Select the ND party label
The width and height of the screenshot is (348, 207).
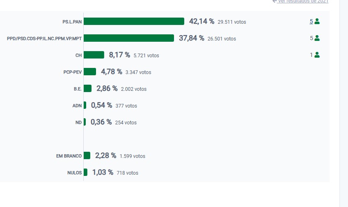tap(78, 122)
